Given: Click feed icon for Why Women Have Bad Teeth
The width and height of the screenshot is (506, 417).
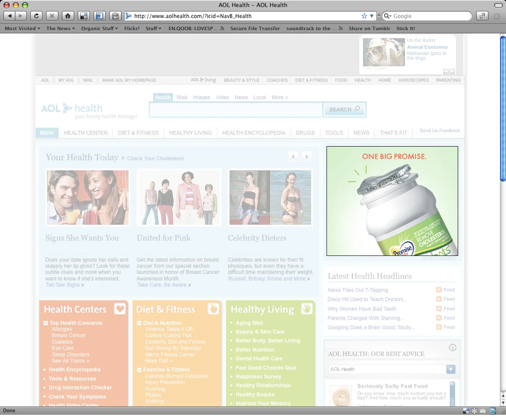Looking at the screenshot, I should [x=438, y=309].
